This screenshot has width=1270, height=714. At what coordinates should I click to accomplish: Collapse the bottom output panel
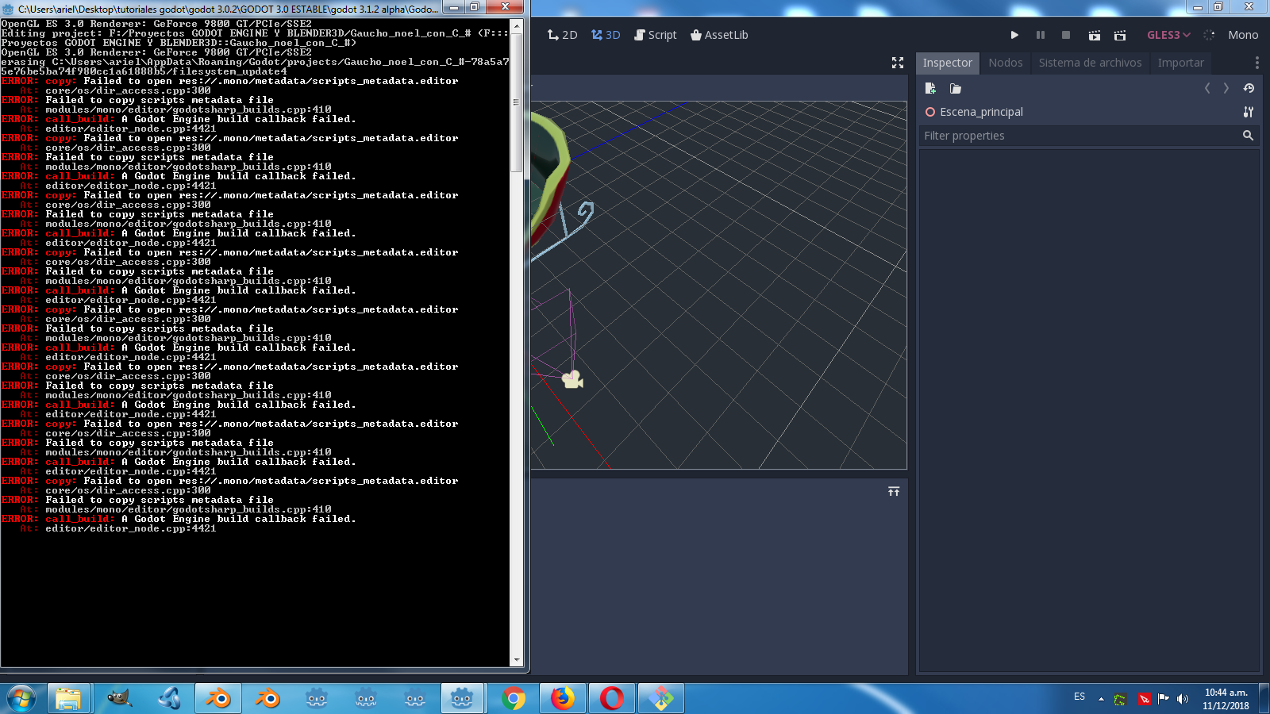click(x=893, y=491)
